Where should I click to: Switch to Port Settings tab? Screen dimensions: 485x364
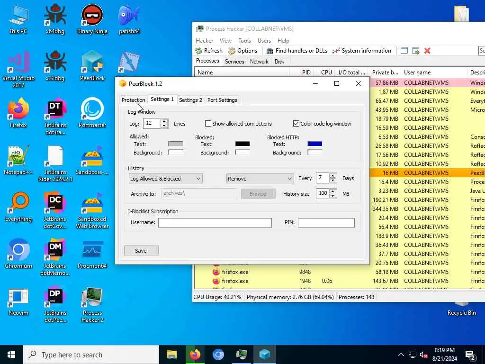click(222, 100)
